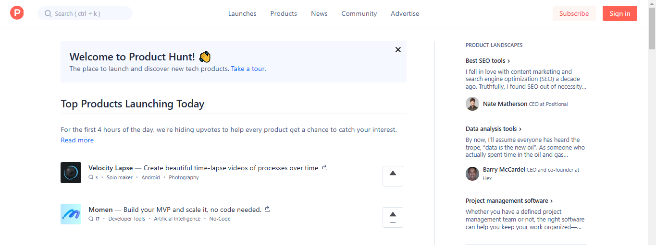
Task: Open Momen external link icon
Action: pyautogui.click(x=268, y=209)
